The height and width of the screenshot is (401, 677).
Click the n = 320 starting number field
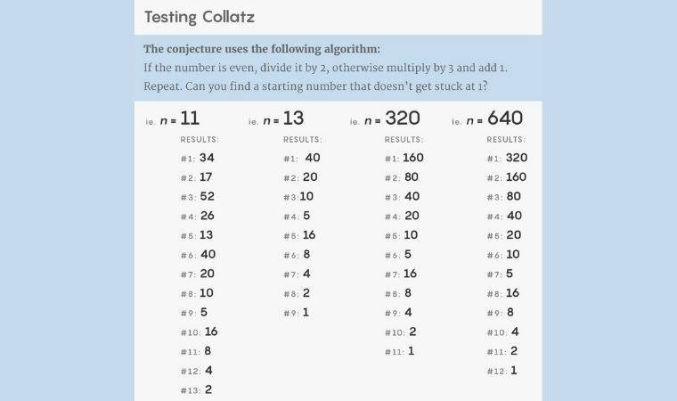[403, 119]
